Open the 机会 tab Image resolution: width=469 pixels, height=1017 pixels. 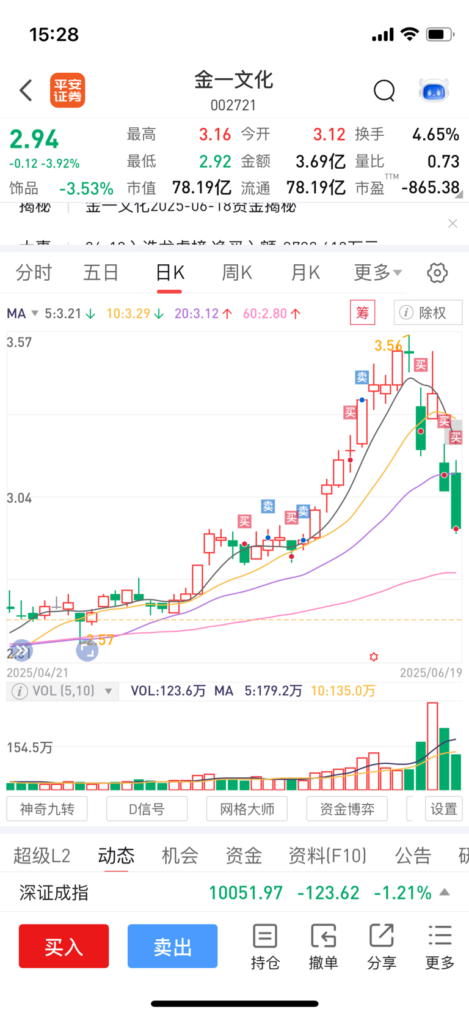tap(180, 856)
